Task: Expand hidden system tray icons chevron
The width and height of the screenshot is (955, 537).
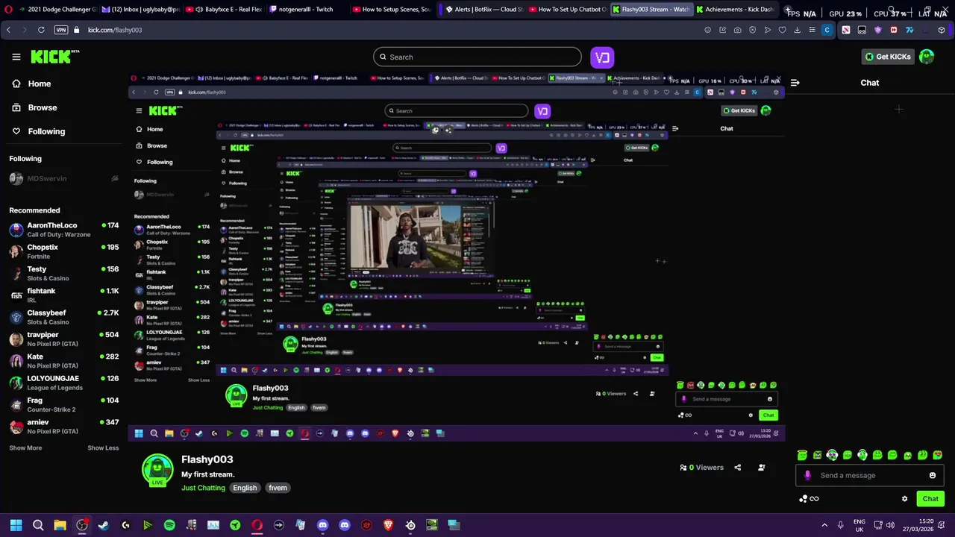Action: coord(824,525)
